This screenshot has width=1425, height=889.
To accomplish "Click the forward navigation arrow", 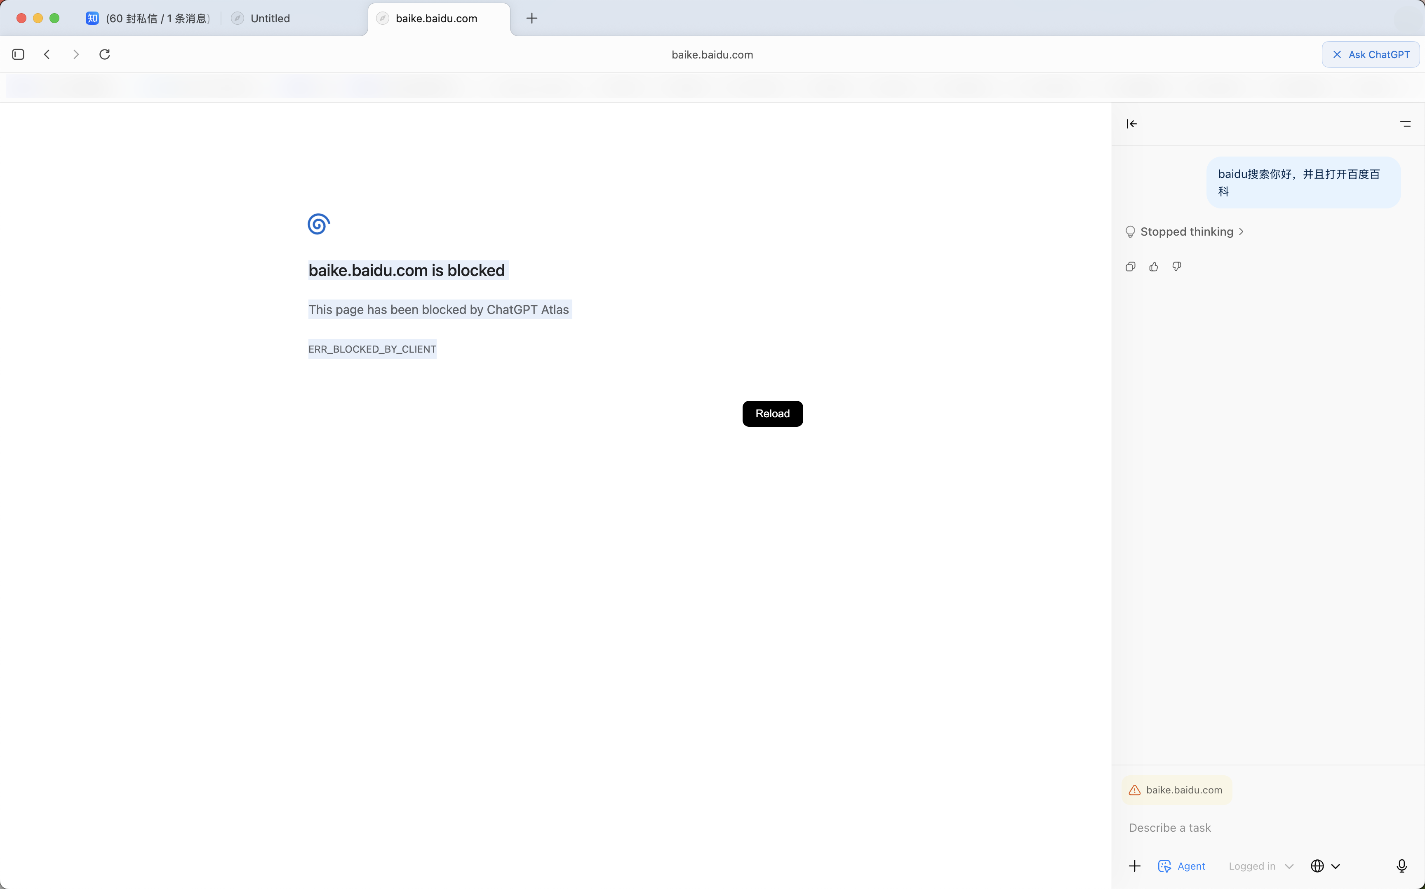I will pos(76,54).
